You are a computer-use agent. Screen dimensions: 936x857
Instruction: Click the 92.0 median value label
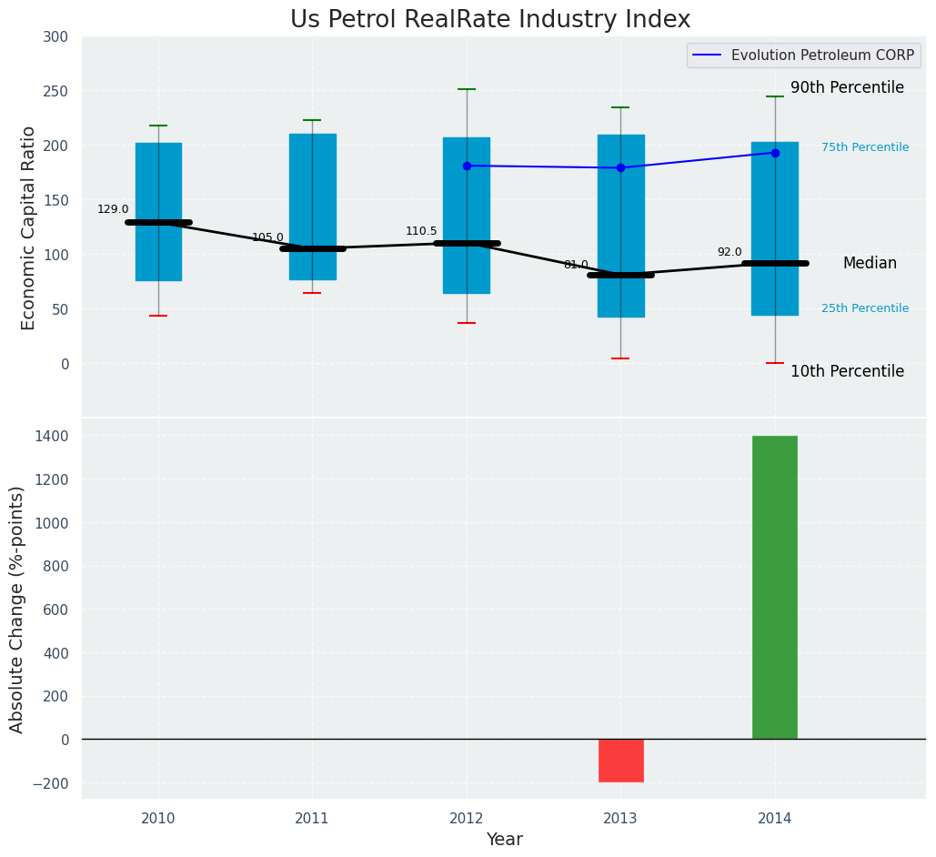pyautogui.click(x=730, y=252)
